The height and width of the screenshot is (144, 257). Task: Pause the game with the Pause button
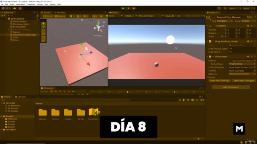(128, 8)
